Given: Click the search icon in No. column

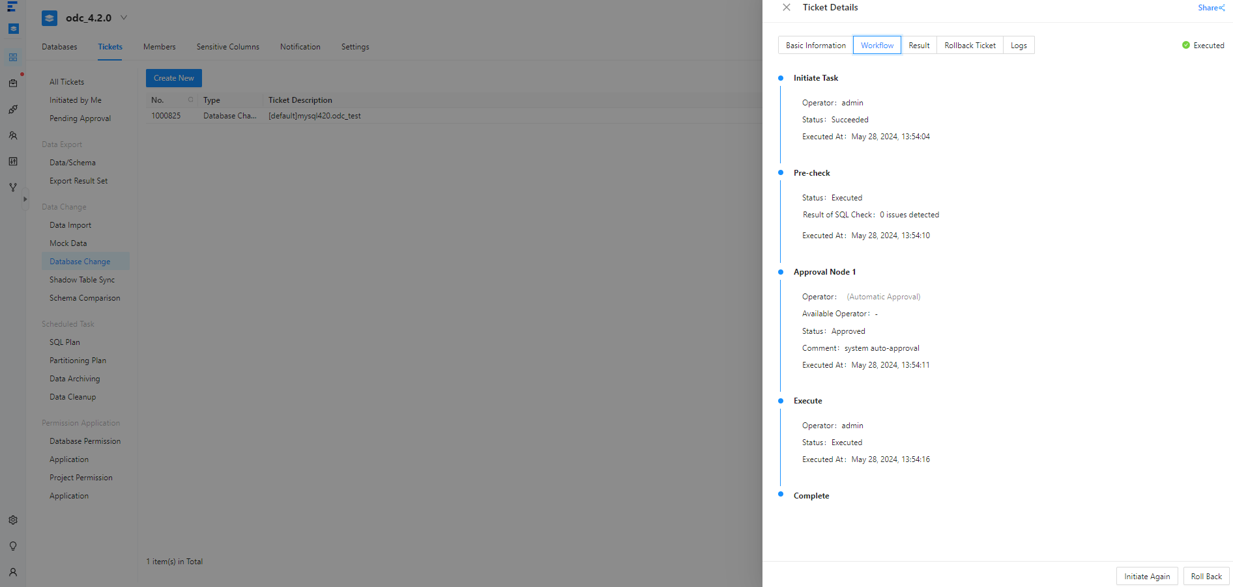Looking at the screenshot, I should click(x=190, y=100).
